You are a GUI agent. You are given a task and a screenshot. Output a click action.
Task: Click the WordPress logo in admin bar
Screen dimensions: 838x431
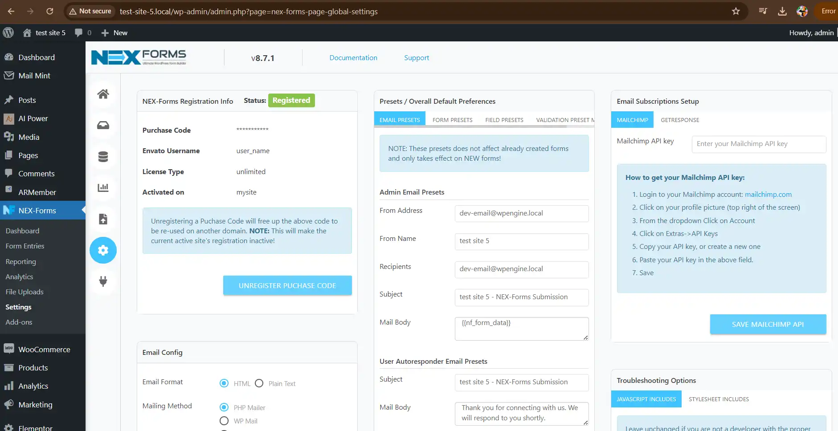pyautogui.click(x=8, y=33)
